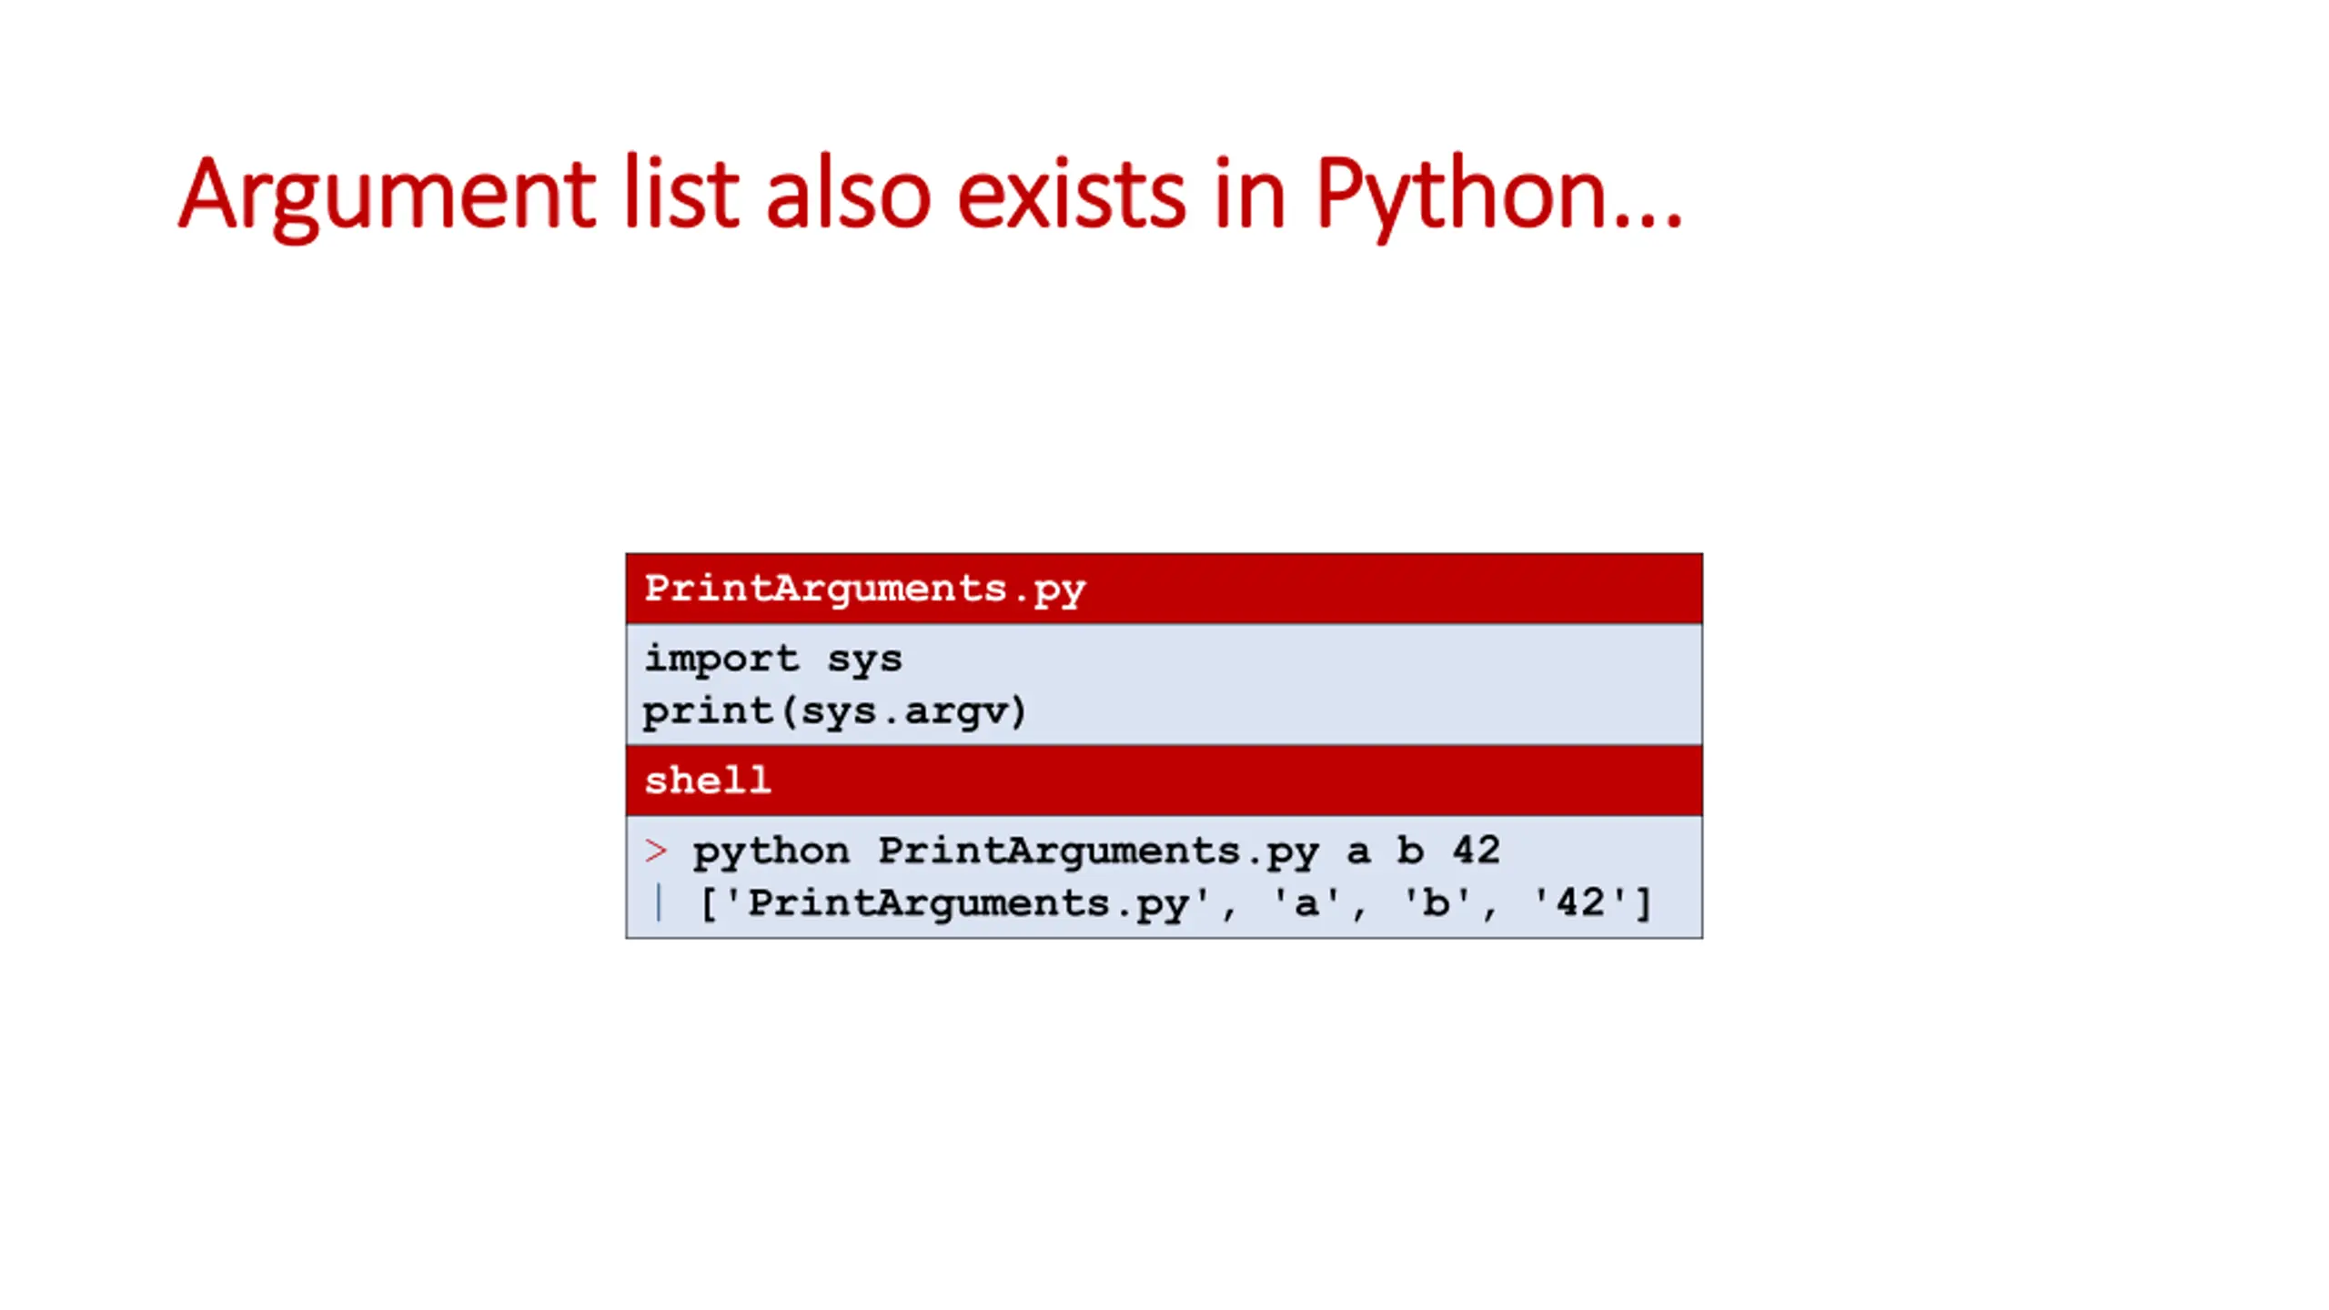Click argument a in the shell command
The height and width of the screenshot is (1310, 2329).
tap(1358, 851)
